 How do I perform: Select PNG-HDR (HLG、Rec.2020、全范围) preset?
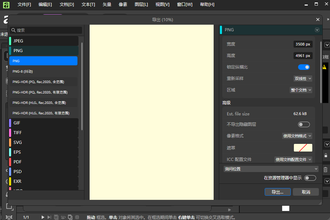pos(43,103)
